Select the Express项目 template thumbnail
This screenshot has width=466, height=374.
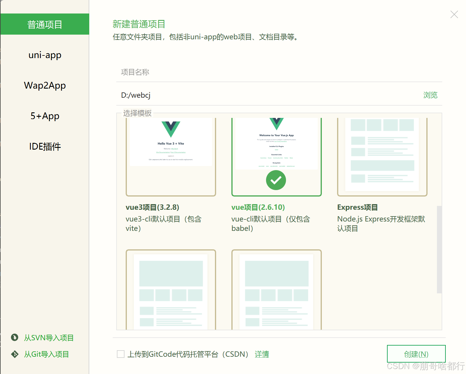pos(382,157)
